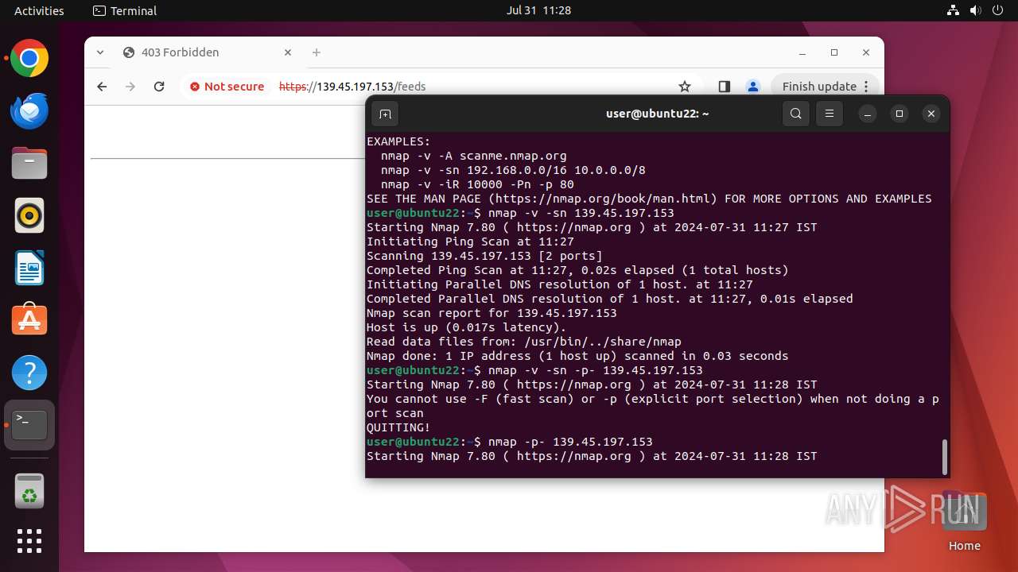The height and width of the screenshot is (572, 1018).
Task: Go forward in Chrome
Action: [130, 87]
